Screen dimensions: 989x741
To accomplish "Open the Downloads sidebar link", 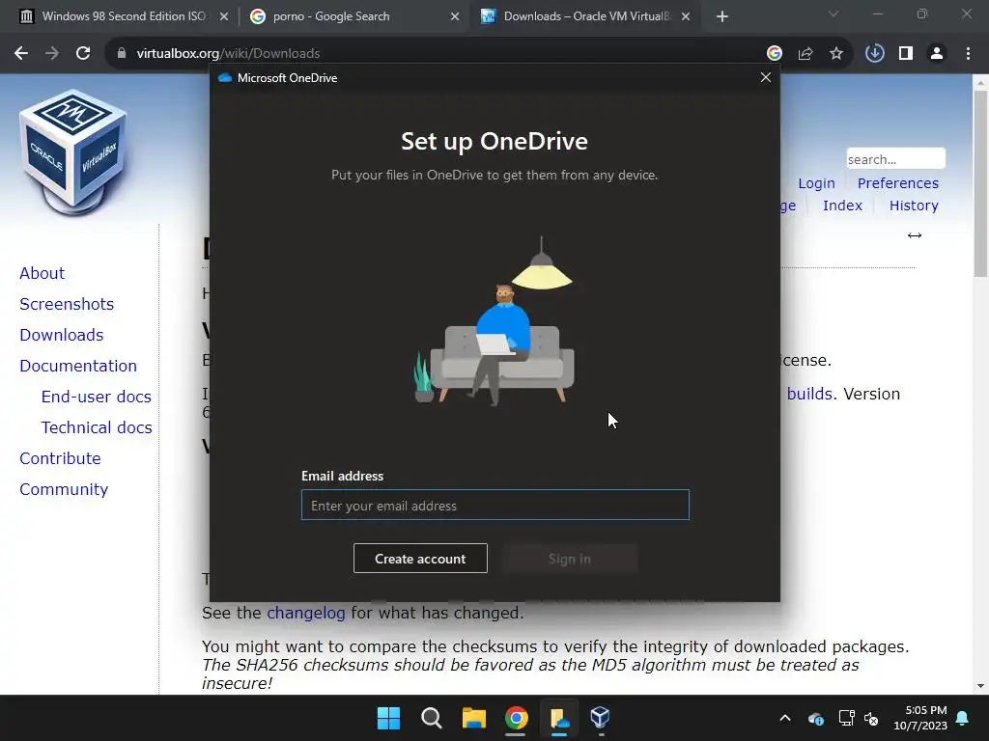I will (61, 335).
